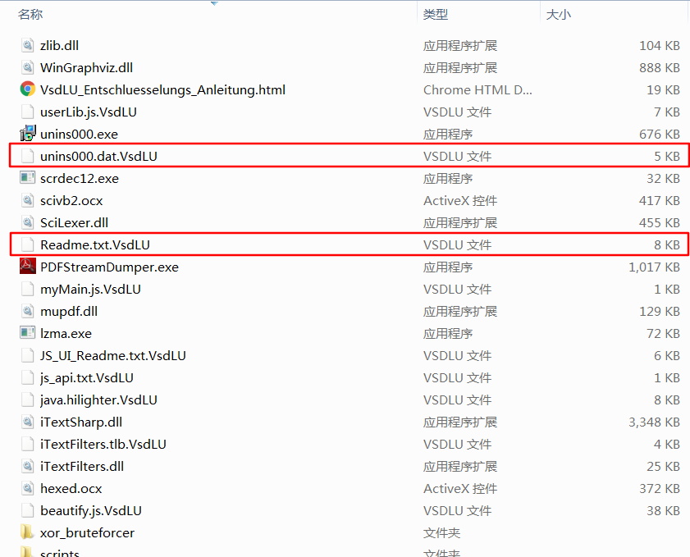This screenshot has height=557, width=690.
Task: Click the blank icon of iTextFilters.tlb.VsdLU
Action: click(x=27, y=444)
